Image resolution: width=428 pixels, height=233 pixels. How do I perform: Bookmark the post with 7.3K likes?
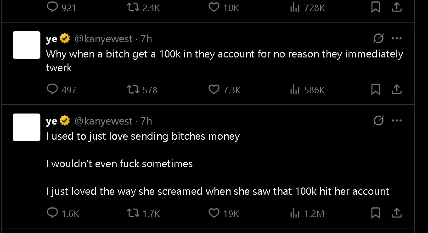tap(375, 90)
